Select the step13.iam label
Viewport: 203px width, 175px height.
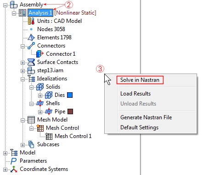tap(50, 70)
